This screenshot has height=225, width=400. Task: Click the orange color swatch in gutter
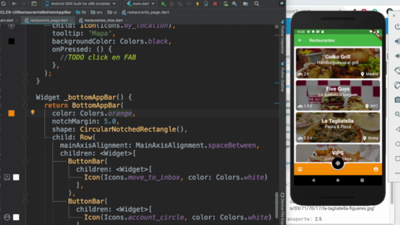click(x=11, y=113)
